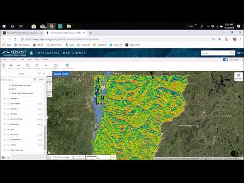Click the circular locate button on map
The width and height of the screenshot is (244, 183).
[x=50, y=79]
